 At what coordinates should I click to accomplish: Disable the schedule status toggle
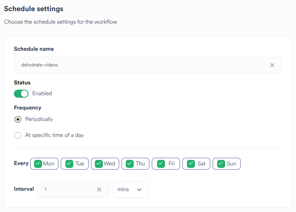coord(21,93)
